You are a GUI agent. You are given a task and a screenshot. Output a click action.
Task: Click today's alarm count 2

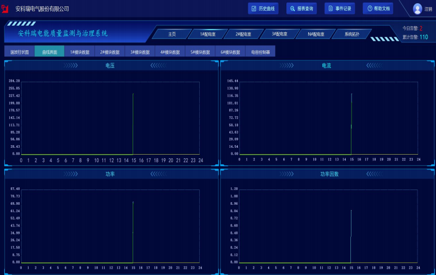pos(421,29)
